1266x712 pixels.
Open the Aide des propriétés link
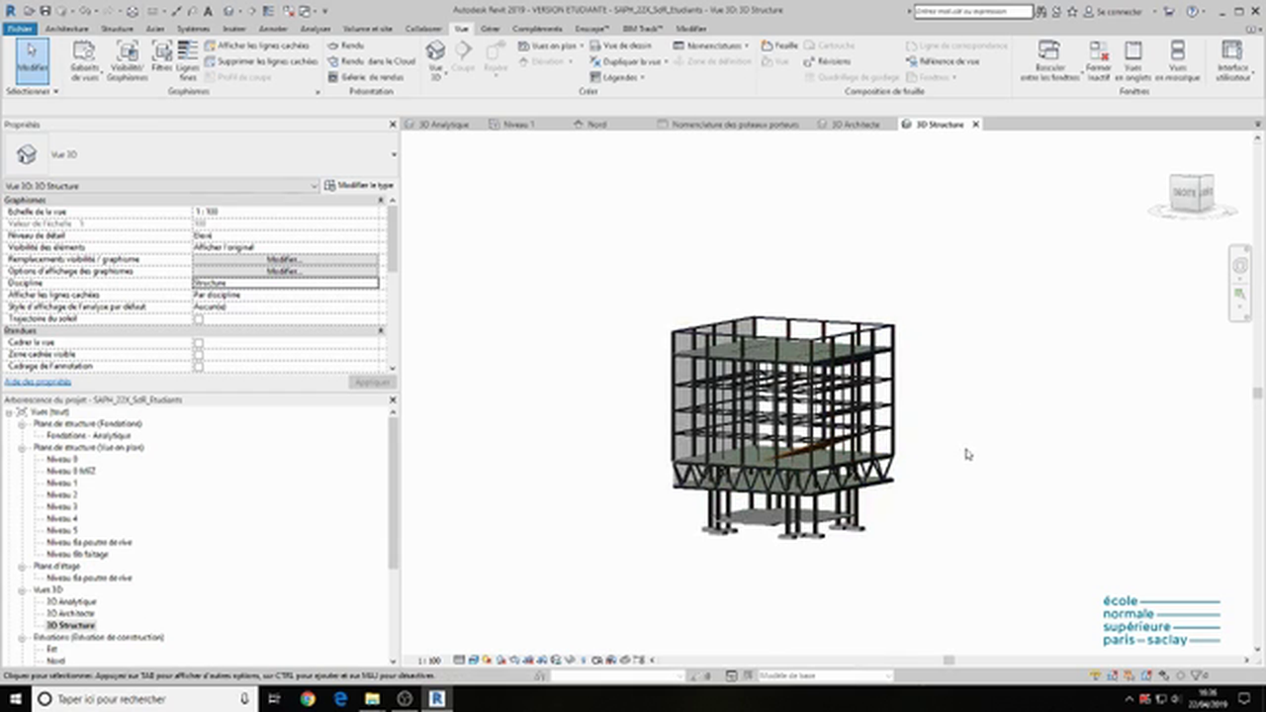(38, 382)
